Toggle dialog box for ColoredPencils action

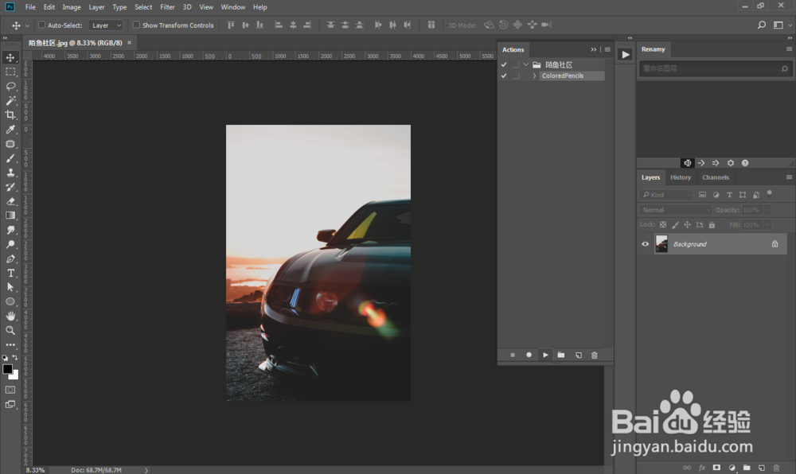(515, 76)
